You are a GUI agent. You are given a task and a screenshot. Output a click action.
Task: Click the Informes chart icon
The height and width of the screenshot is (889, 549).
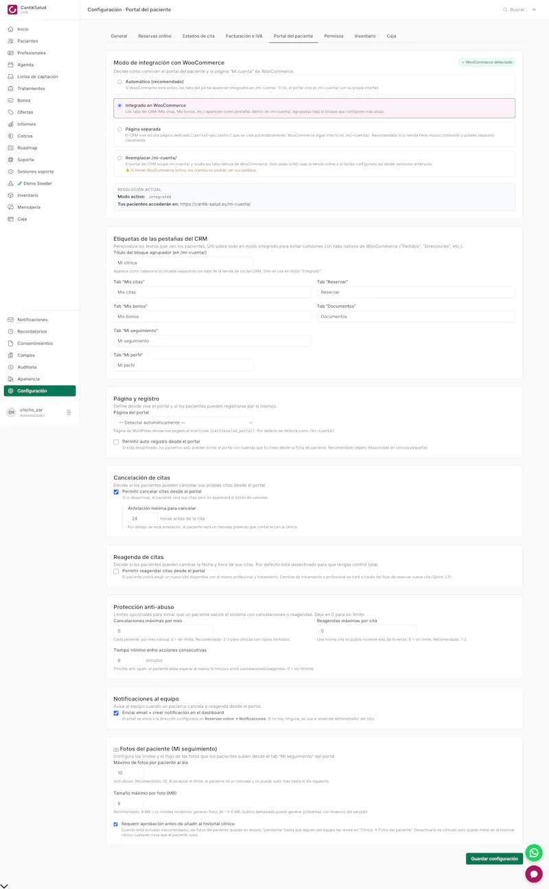tap(11, 124)
